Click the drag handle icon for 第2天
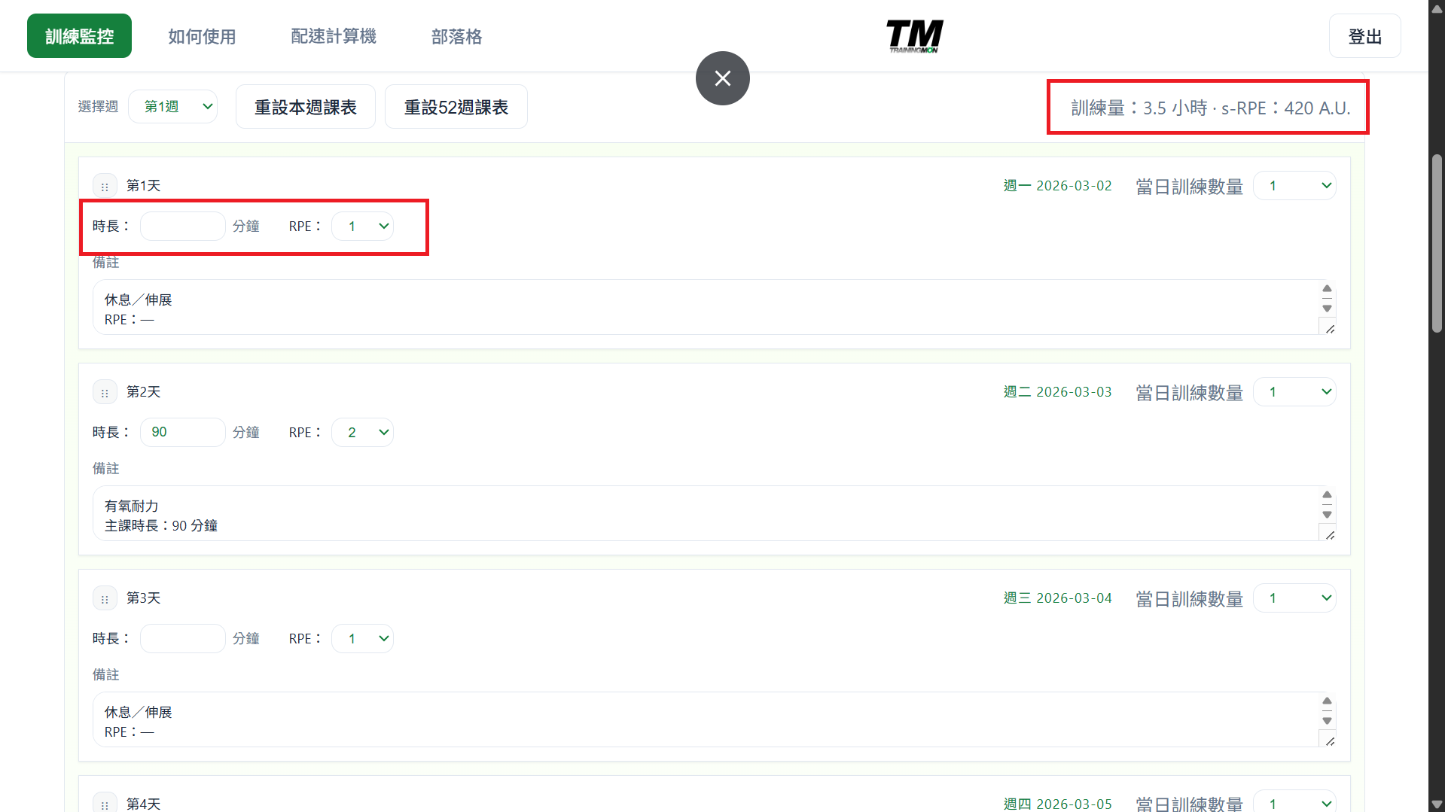This screenshot has height=812, width=1445. point(105,392)
